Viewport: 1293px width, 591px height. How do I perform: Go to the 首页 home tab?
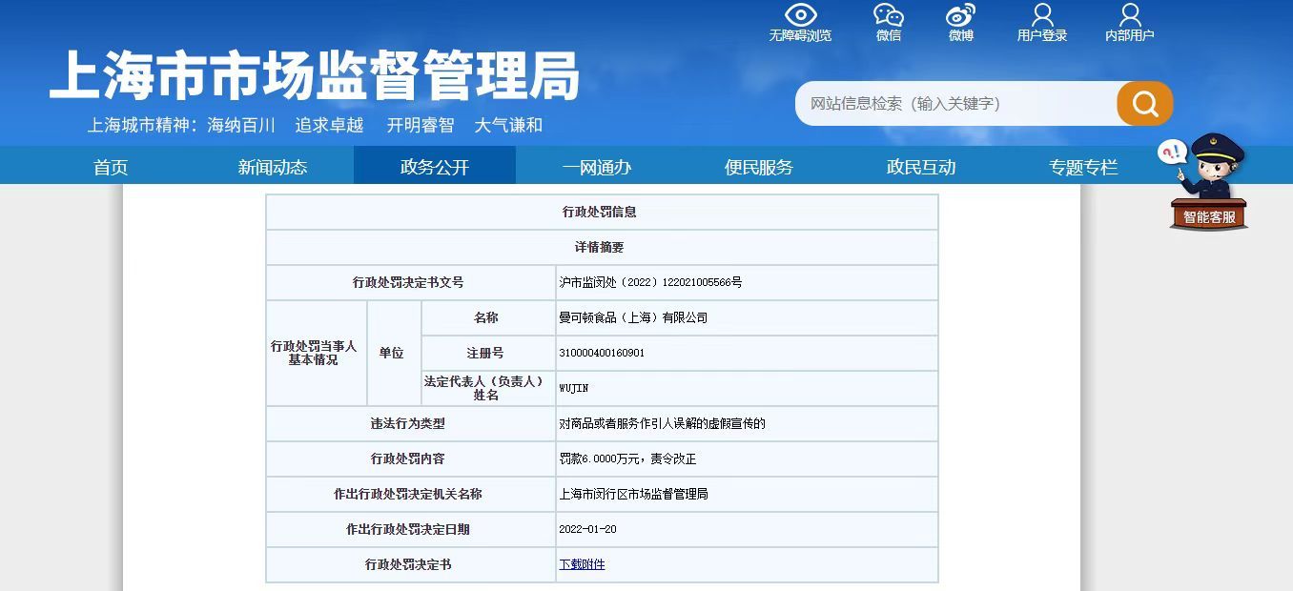111,167
